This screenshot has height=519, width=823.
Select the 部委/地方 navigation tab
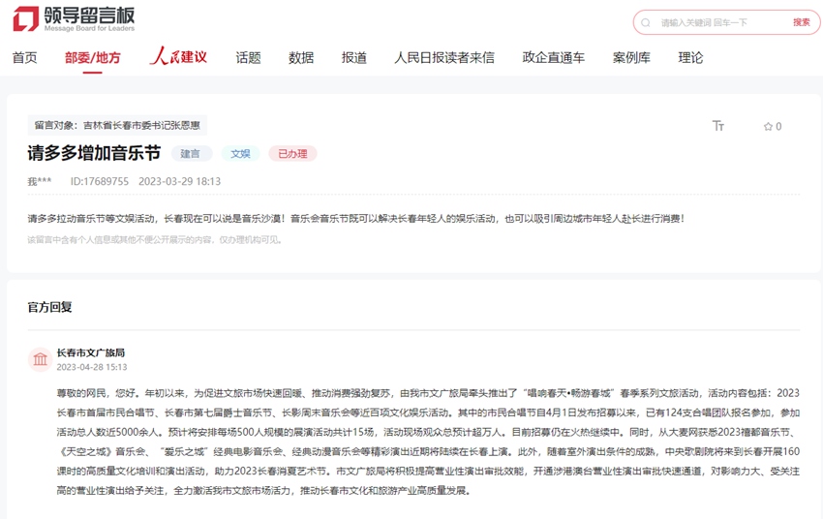coord(93,58)
